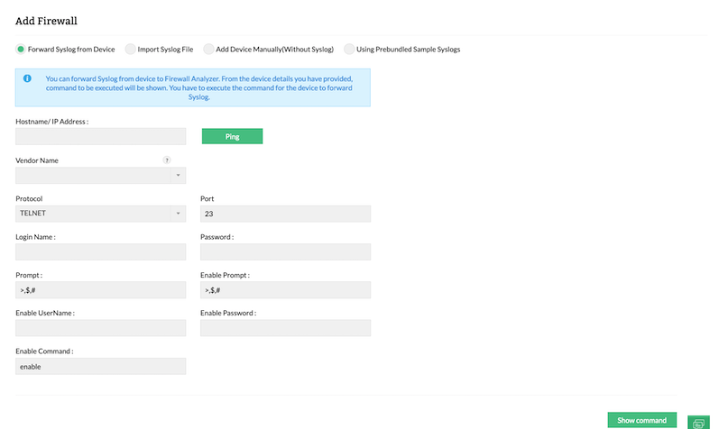Select Forward Syslog from Device option

(21, 49)
